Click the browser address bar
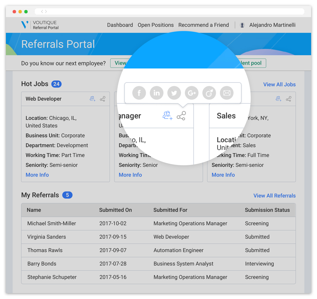Screen dimensions: 317x299 pyautogui.click(x=169, y=11)
